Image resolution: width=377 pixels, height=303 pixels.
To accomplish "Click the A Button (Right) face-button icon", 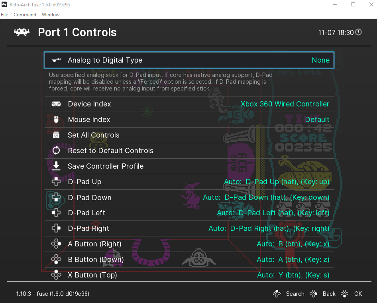I will coord(56,244).
